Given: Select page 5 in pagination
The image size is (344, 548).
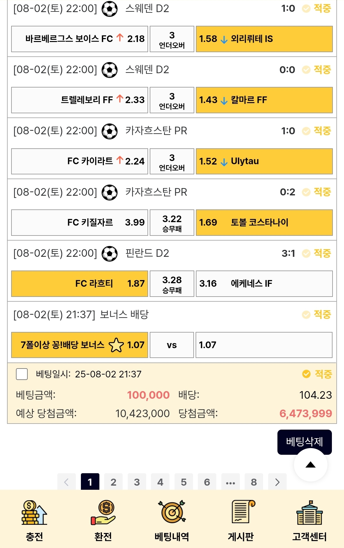Looking at the screenshot, I should tap(184, 482).
